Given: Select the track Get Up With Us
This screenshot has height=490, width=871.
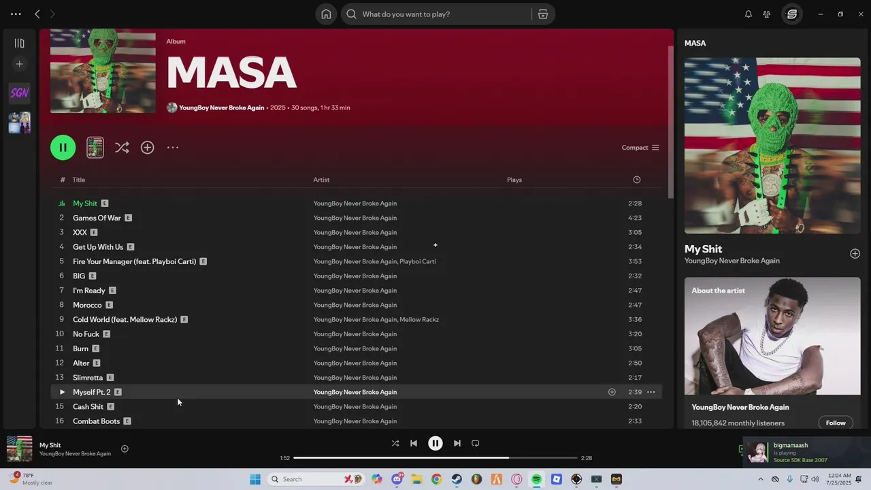Looking at the screenshot, I should [98, 247].
